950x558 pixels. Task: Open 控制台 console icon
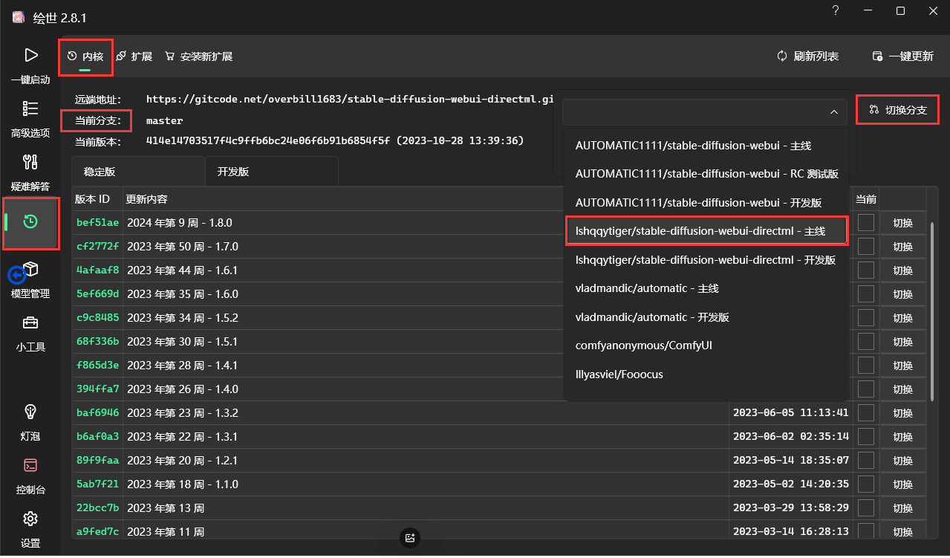30,465
